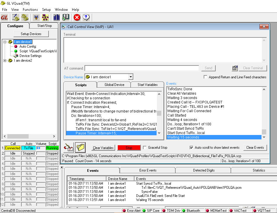
Task: Click device tree right scroll arrow
Action: (x=54, y=136)
